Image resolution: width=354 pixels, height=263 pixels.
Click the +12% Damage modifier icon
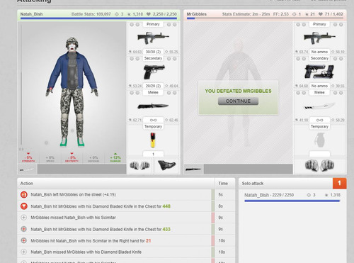coord(115,157)
